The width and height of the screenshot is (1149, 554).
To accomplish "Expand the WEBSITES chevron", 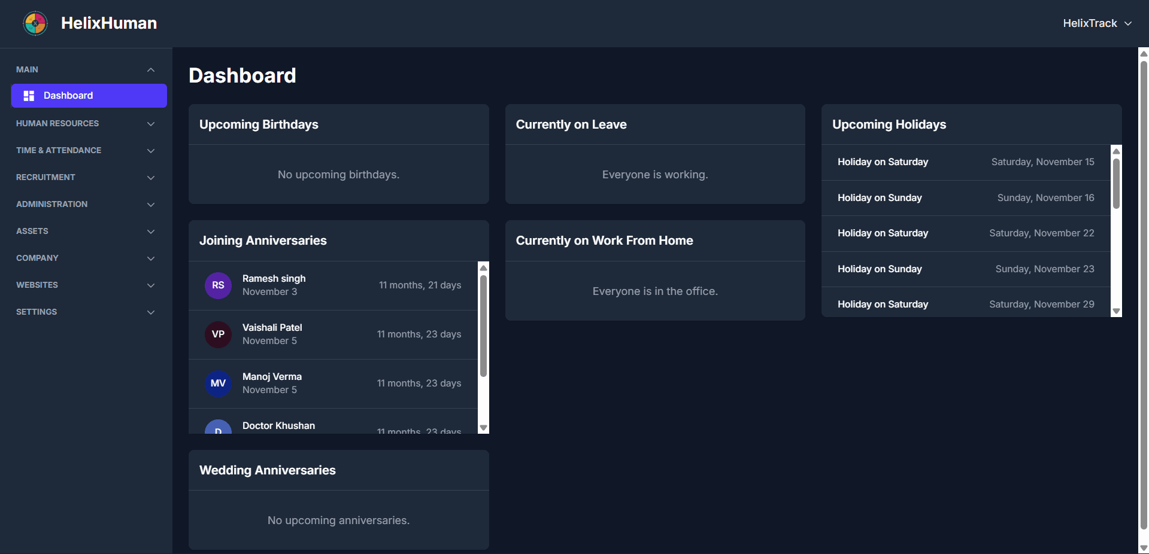I will 151,285.
